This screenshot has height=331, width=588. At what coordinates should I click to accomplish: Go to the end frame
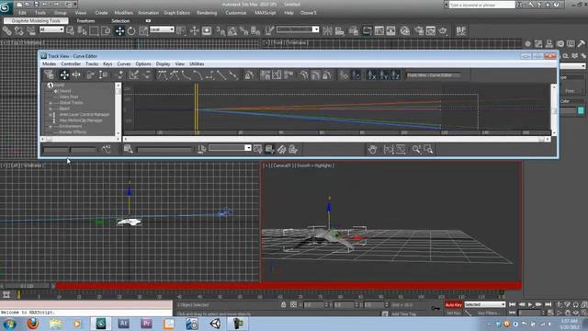[548, 304]
